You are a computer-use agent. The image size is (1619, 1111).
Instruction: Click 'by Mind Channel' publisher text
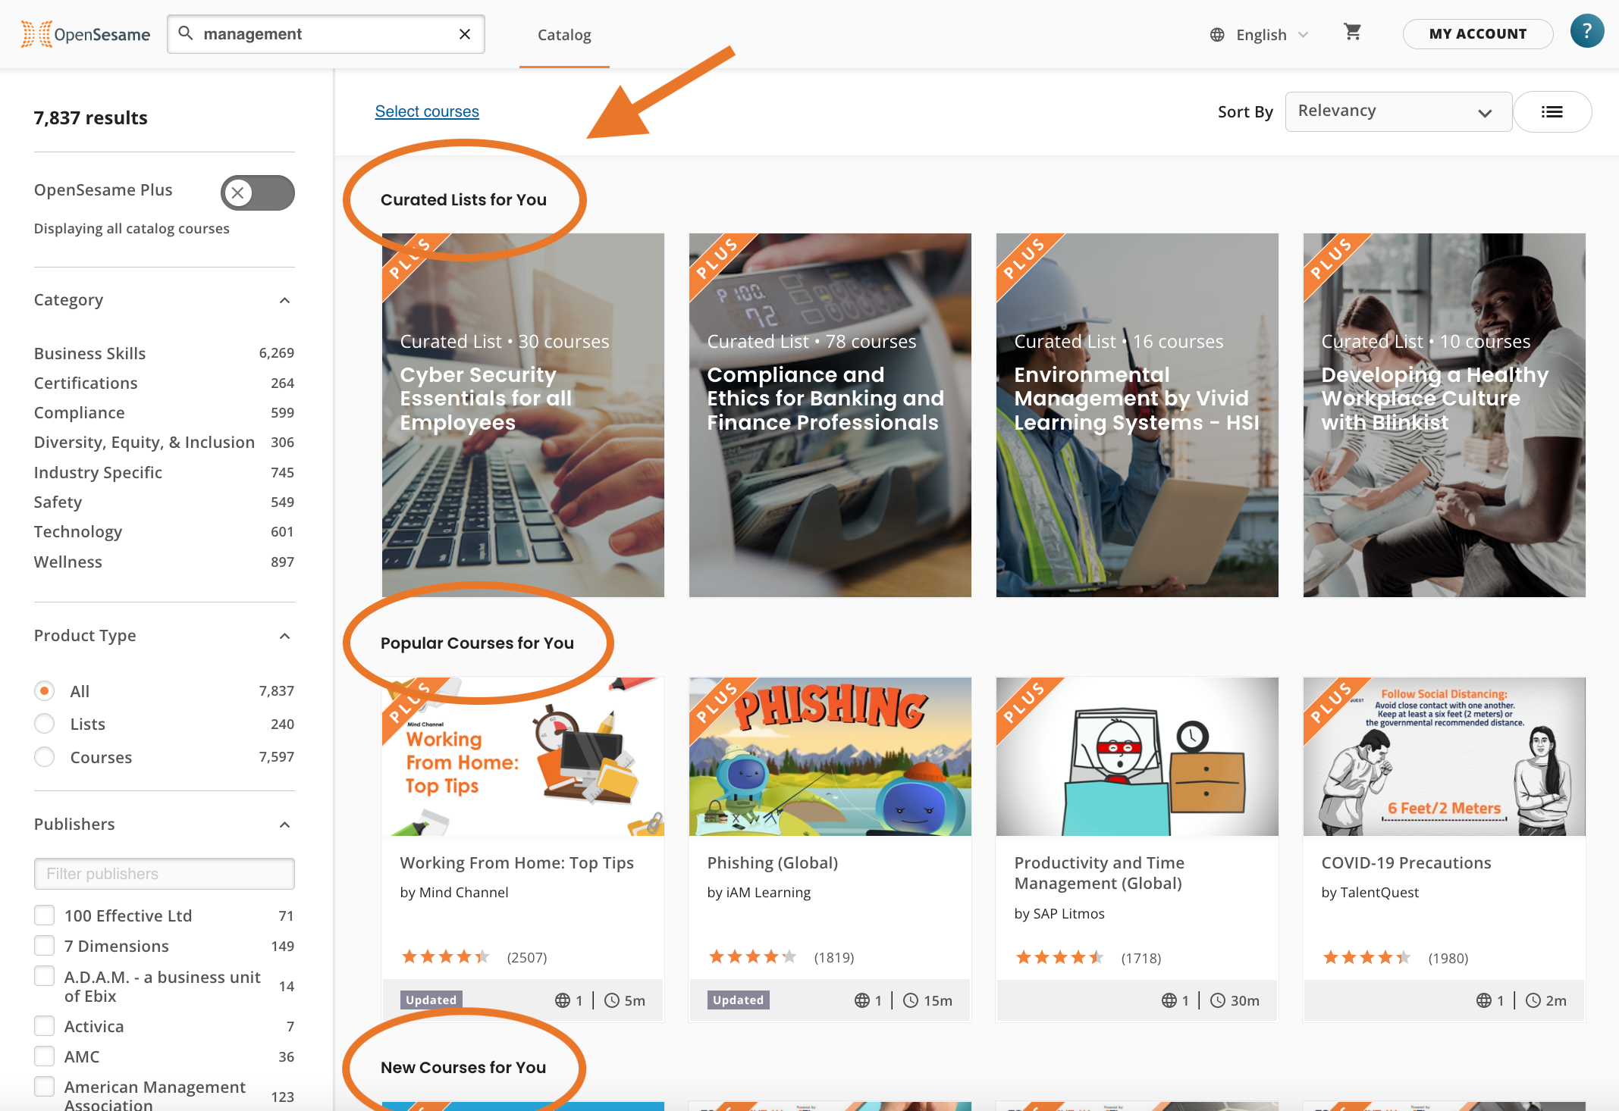point(454,892)
